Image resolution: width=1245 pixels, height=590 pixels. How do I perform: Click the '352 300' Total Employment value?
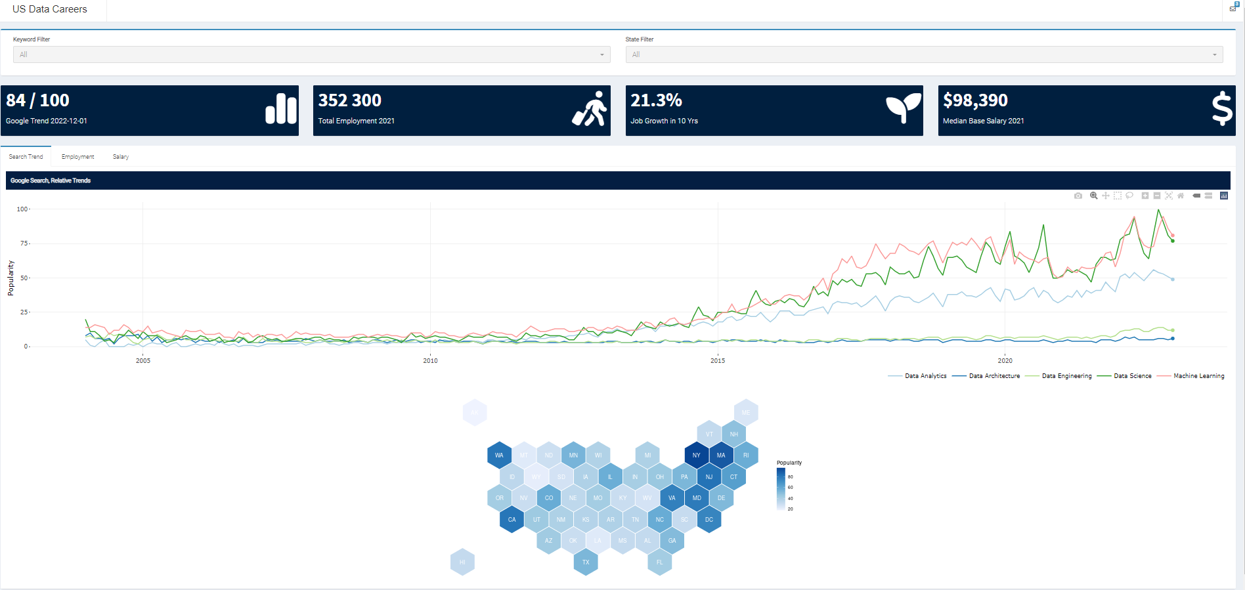click(350, 100)
